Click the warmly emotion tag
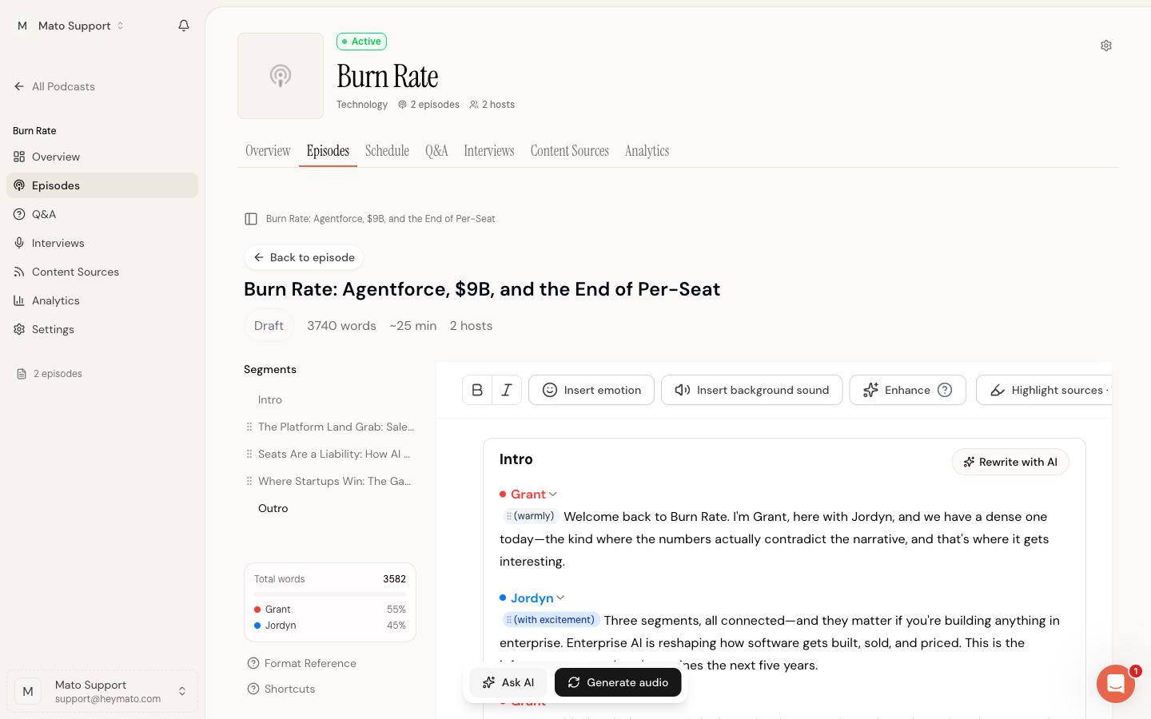This screenshot has height=719, width=1151. pos(530,516)
